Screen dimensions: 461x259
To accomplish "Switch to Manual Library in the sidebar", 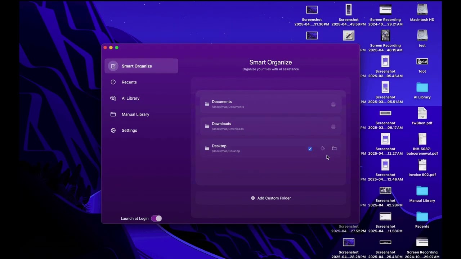I will point(141,114).
